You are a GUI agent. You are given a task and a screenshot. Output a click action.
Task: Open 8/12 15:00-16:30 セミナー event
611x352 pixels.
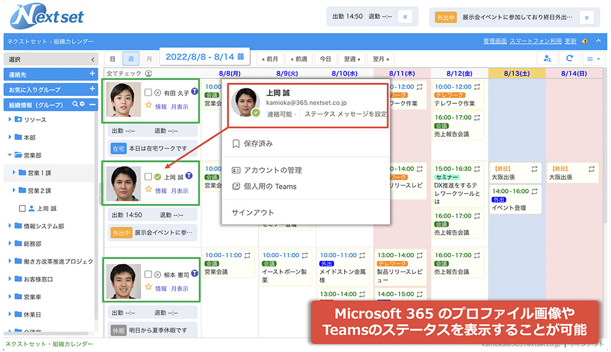click(x=458, y=185)
